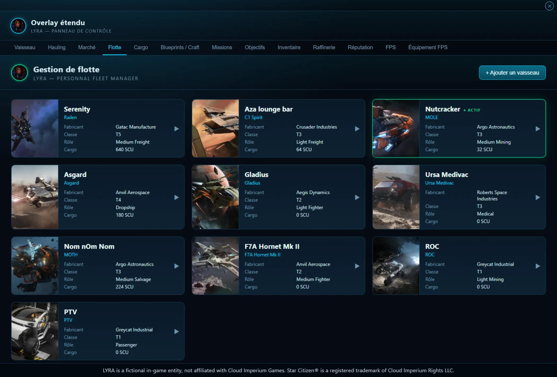Click Ajouter un vaisseau button
The image size is (557, 377).
point(512,72)
